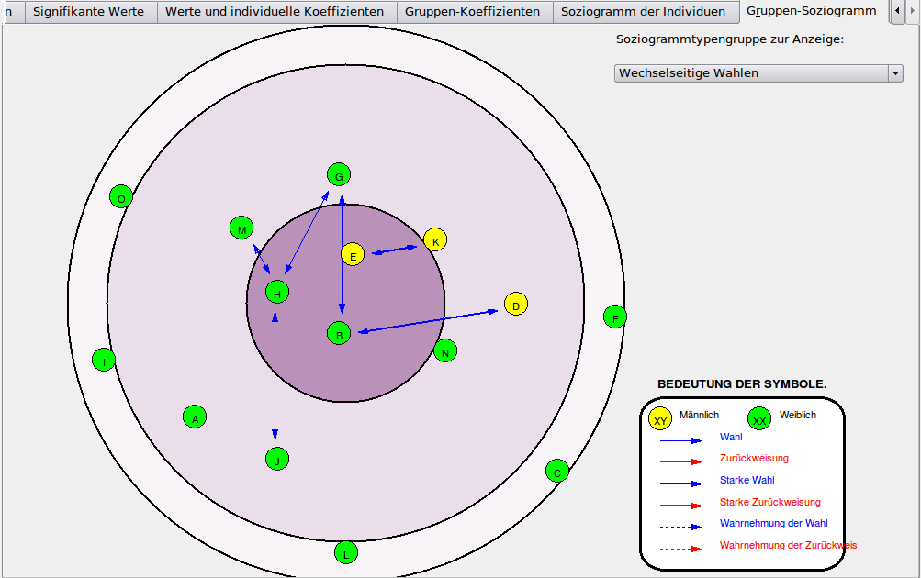Click the green node labeled M
This screenshot has width=921, height=578.
(241, 228)
